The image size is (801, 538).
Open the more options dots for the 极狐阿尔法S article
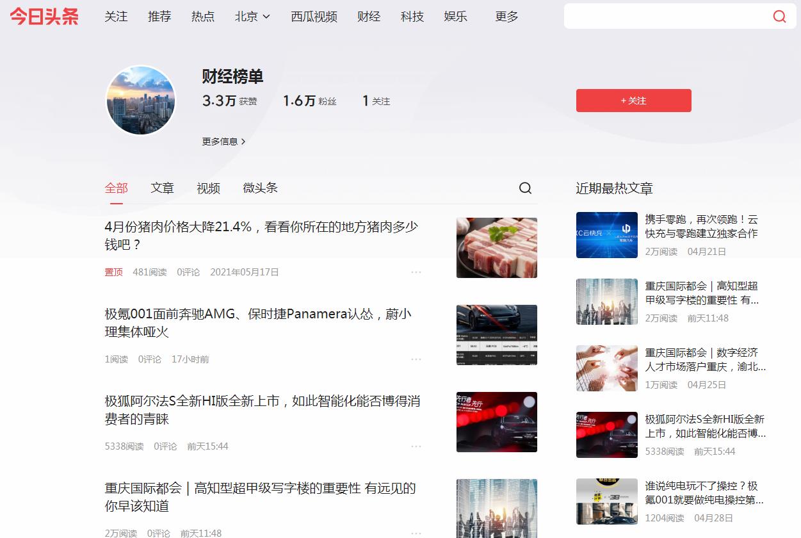(416, 446)
